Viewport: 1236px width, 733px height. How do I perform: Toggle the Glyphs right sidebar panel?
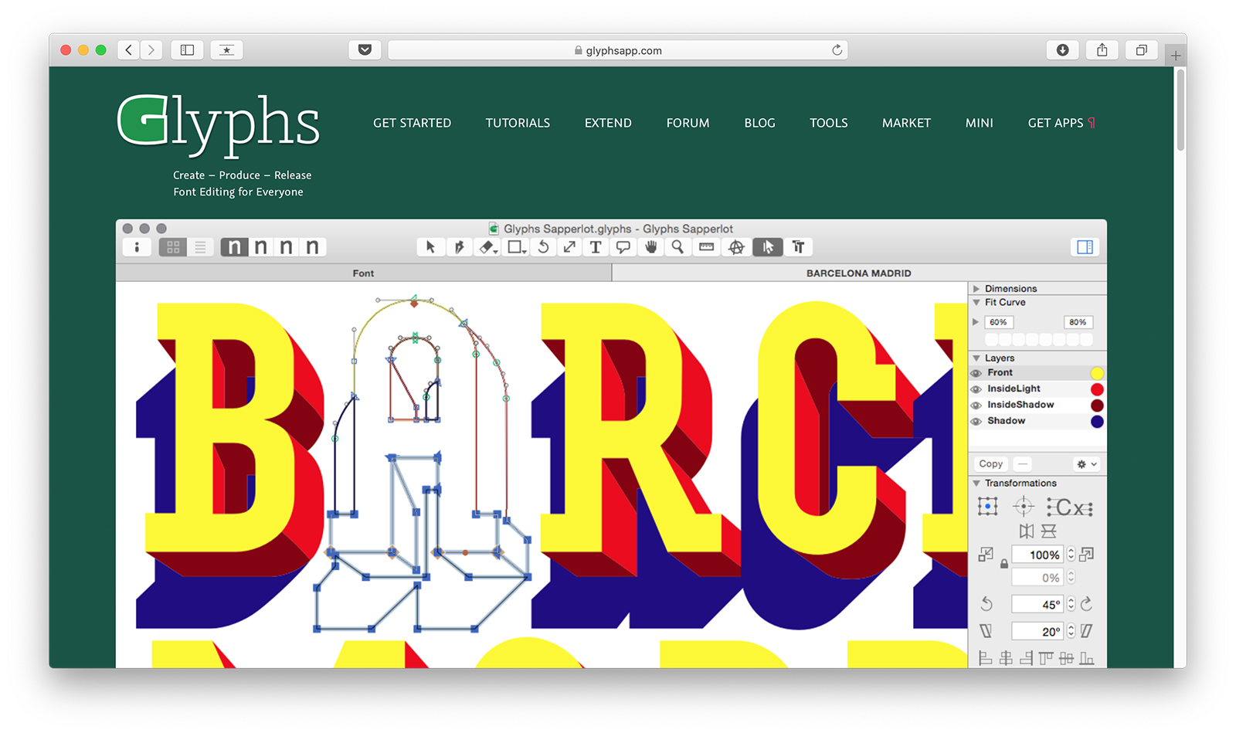[x=1085, y=247]
